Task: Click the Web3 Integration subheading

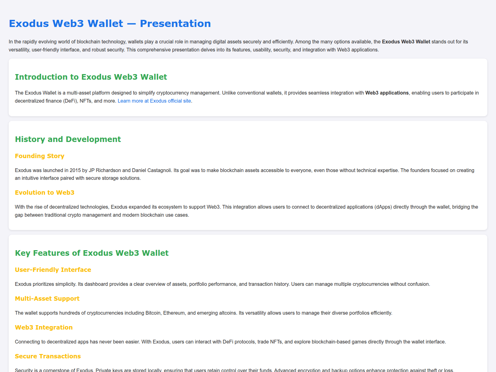Action: (44, 327)
